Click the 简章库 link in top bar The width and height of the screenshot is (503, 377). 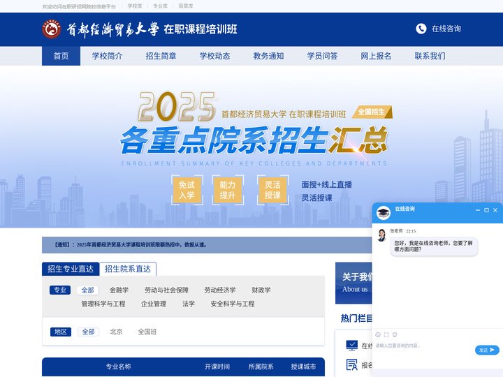click(185, 6)
